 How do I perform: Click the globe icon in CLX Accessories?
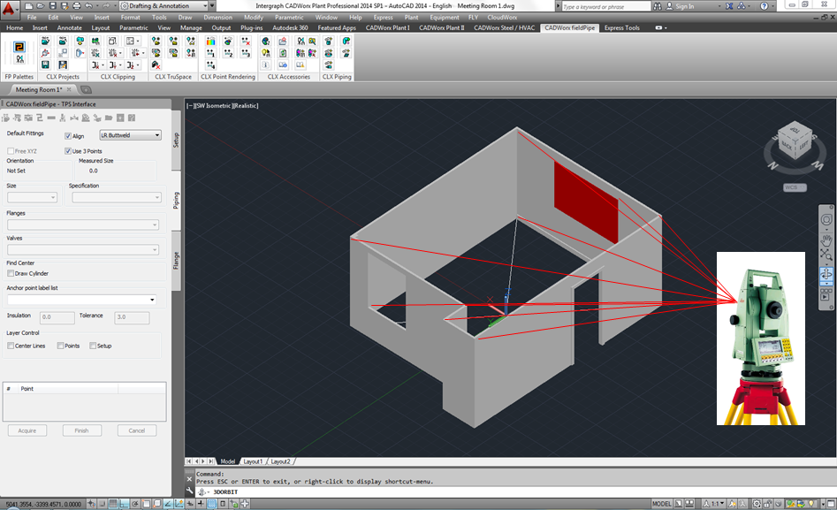pos(265,42)
